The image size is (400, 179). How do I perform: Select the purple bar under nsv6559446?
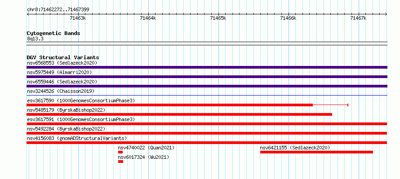coord(207,86)
